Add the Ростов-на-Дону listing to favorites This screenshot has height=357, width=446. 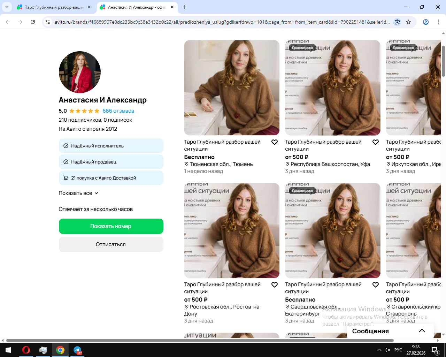275,285
